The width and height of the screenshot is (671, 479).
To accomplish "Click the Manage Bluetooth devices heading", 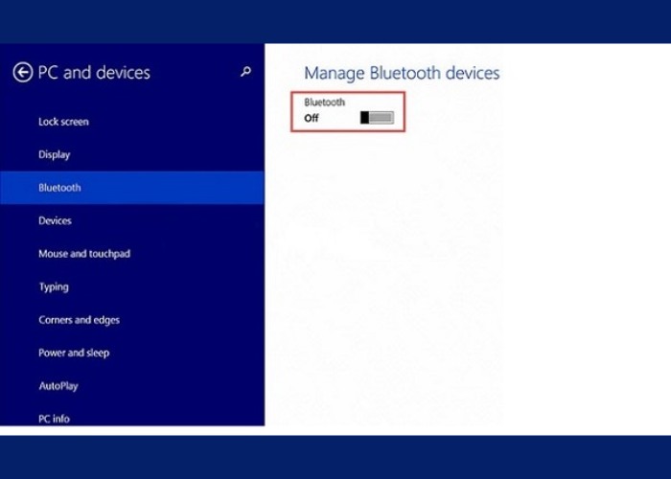I will (402, 73).
